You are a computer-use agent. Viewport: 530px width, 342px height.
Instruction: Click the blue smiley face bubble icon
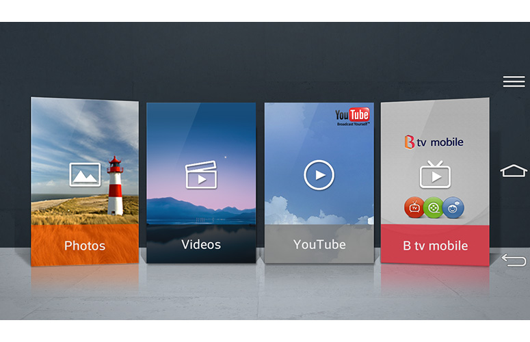[x=453, y=207]
